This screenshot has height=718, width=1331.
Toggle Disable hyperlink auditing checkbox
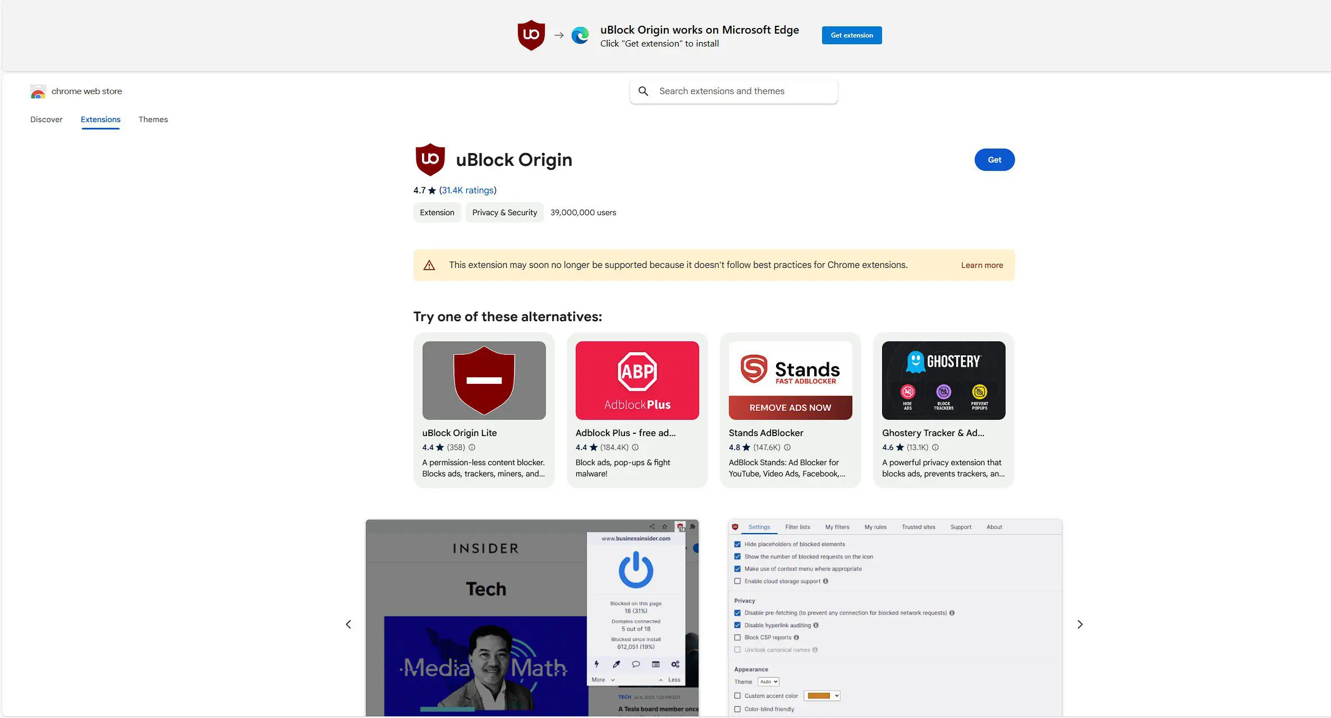[737, 626]
